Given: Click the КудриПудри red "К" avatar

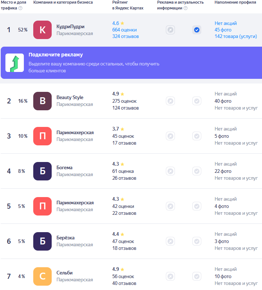Looking at the screenshot, I should [x=42, y=30].
